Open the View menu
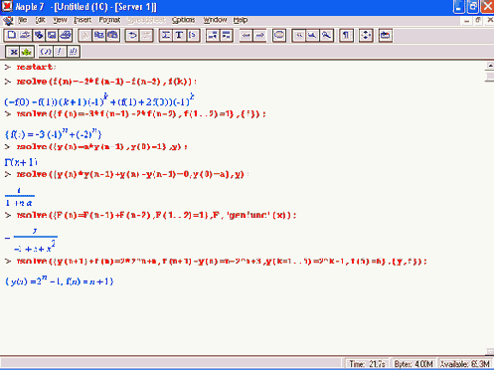Image resolution: width=494 pixels, height=370 pixels. click(x=60, y=20)
